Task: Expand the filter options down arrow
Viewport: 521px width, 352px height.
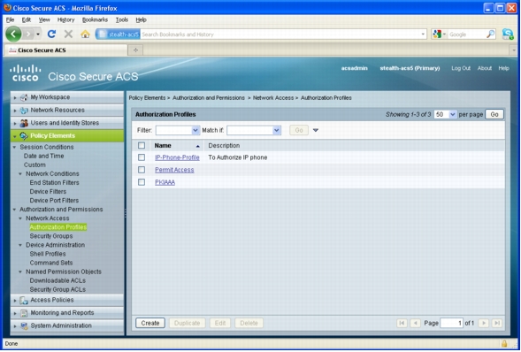Action: click(316, 131)
